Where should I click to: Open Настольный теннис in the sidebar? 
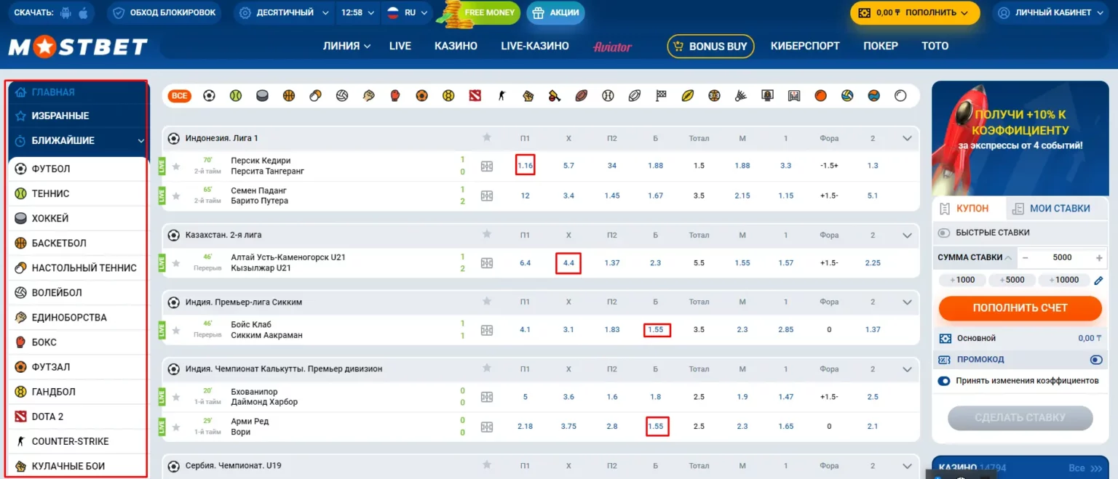[x=77, y=268]
